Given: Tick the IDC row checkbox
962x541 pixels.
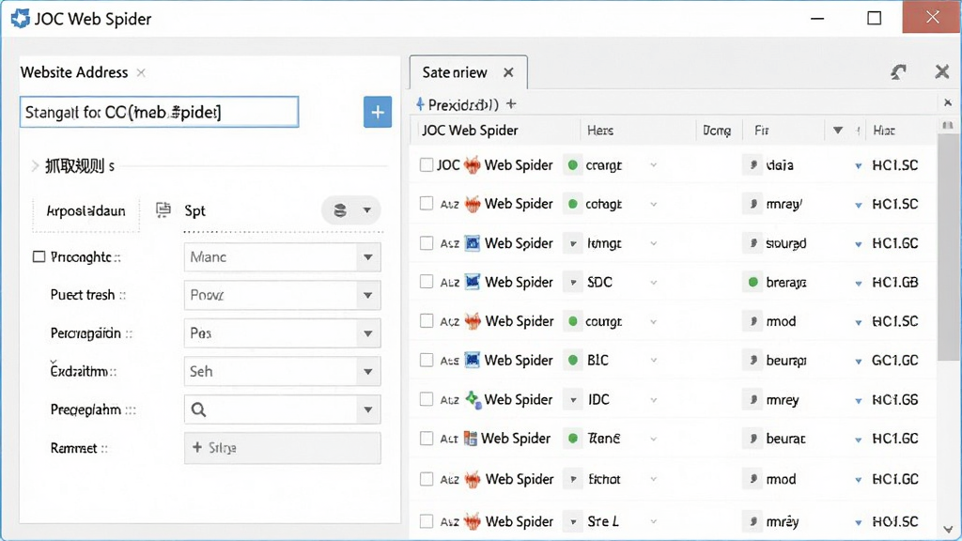Looking at the screenshot, I should pyautogui.click(x=427, y=400).
